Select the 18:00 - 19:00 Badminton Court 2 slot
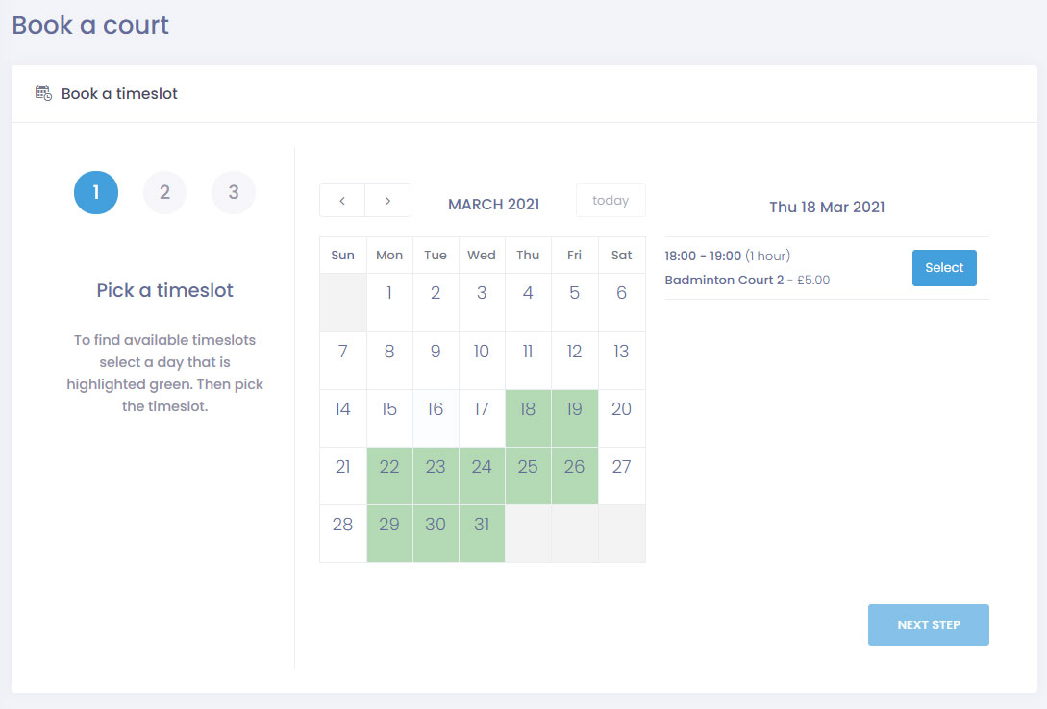Viewport: 1047px width, 709px height. 943,268
